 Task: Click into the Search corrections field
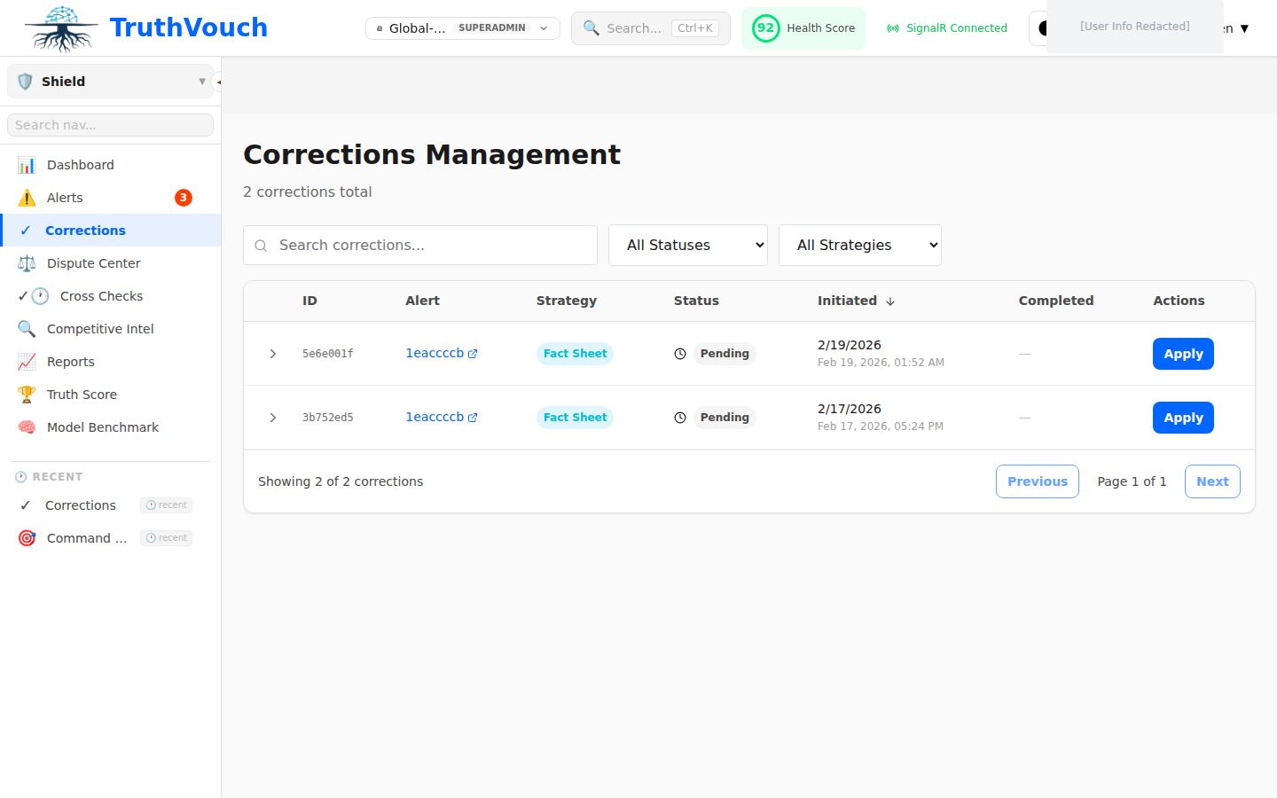[419, 245]
